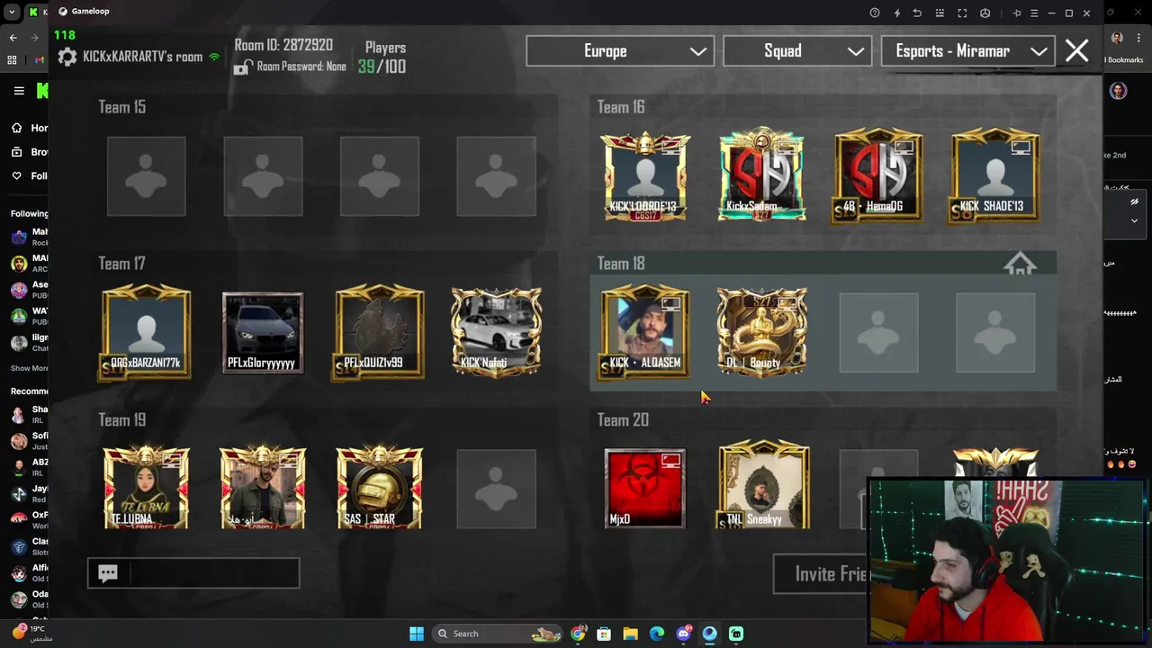The image size is (1152, 648).
Task: Select player KICK'Nafati avatar
Action: click(x=496, y=333)
